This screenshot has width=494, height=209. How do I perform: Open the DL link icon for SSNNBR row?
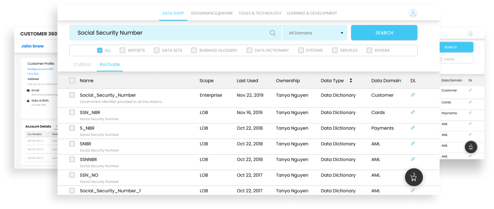pyautogui.click(x=413, y=159)
